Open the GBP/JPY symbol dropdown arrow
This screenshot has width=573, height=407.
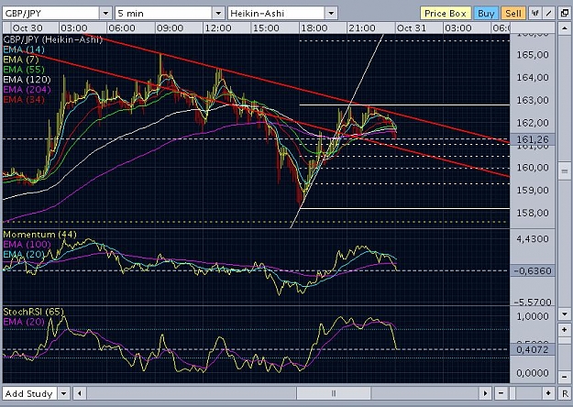point(105,14)
